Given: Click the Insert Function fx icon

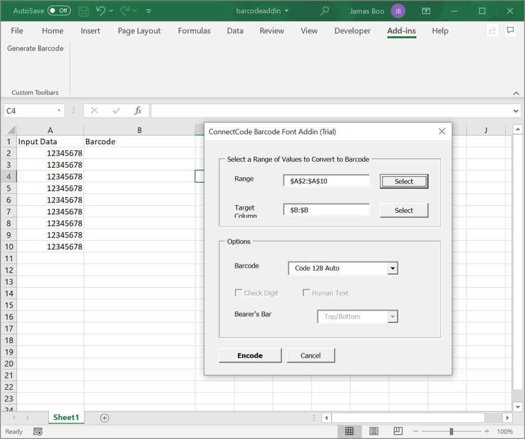Looking at the screenshot, I should [x=137, y=111].
